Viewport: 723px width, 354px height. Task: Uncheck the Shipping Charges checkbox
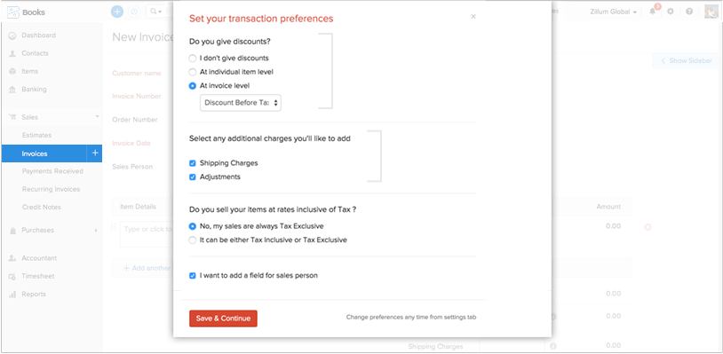pyautogui.click(x=193, y=163)
